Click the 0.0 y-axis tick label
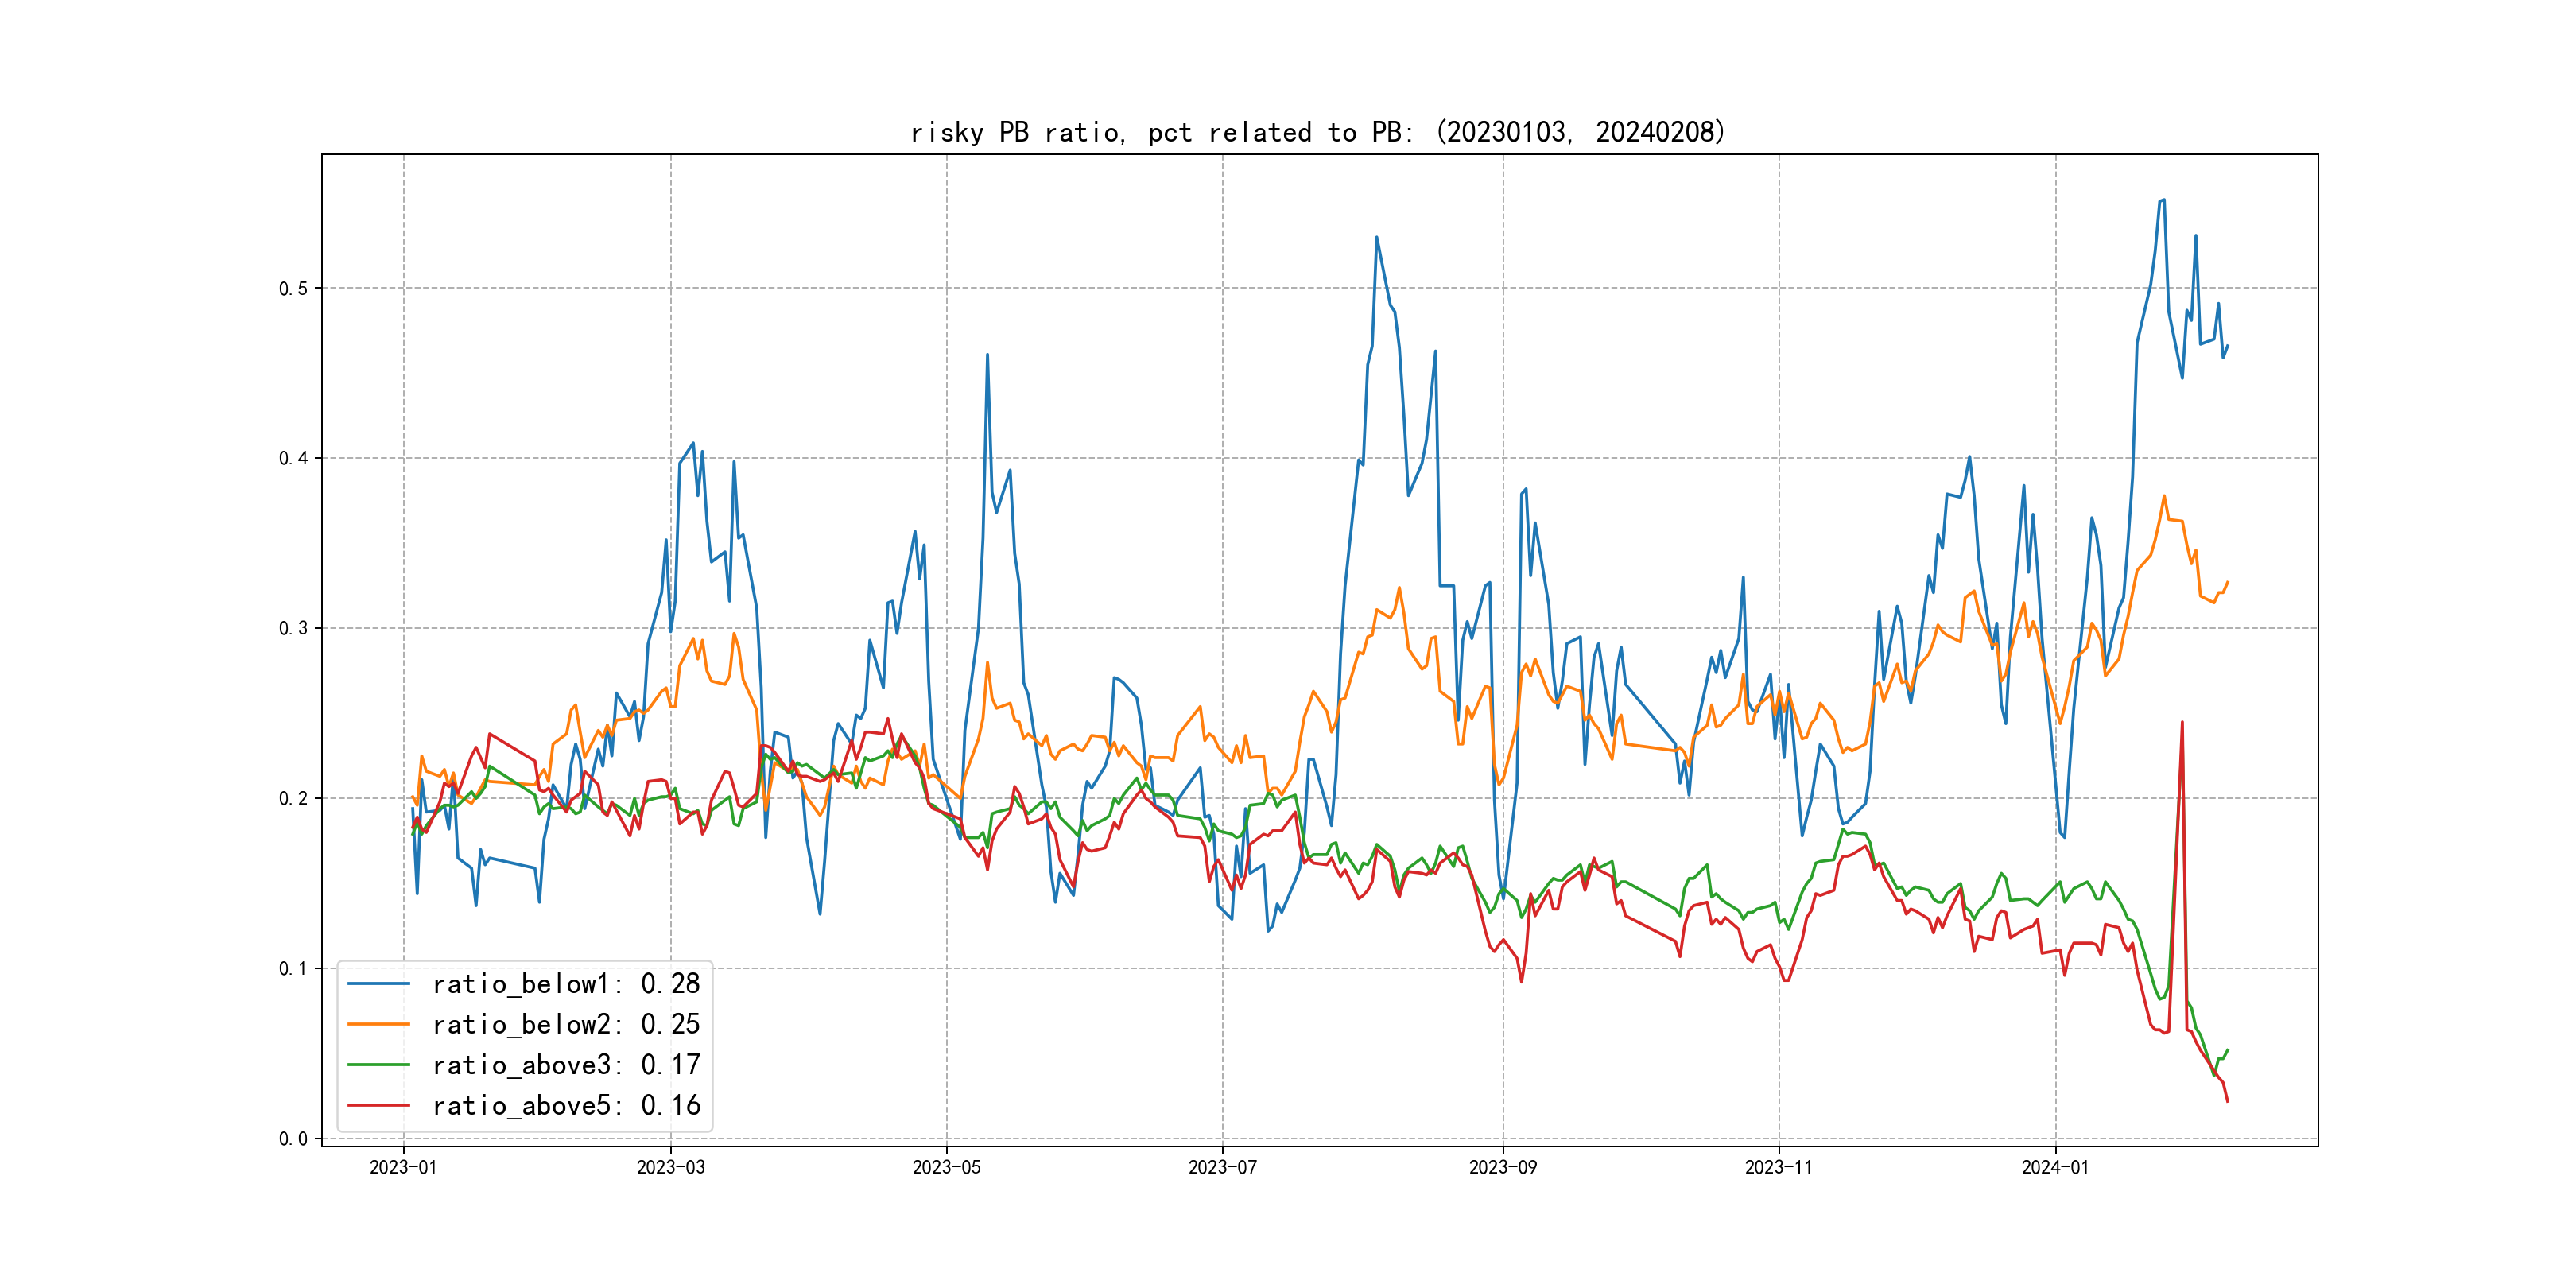Screen dimensions: 2576x1288 (x=293, y=1139)
